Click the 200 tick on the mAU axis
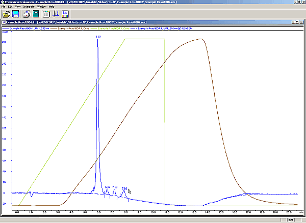Viewport: 306px width, 223px height. 4,86
